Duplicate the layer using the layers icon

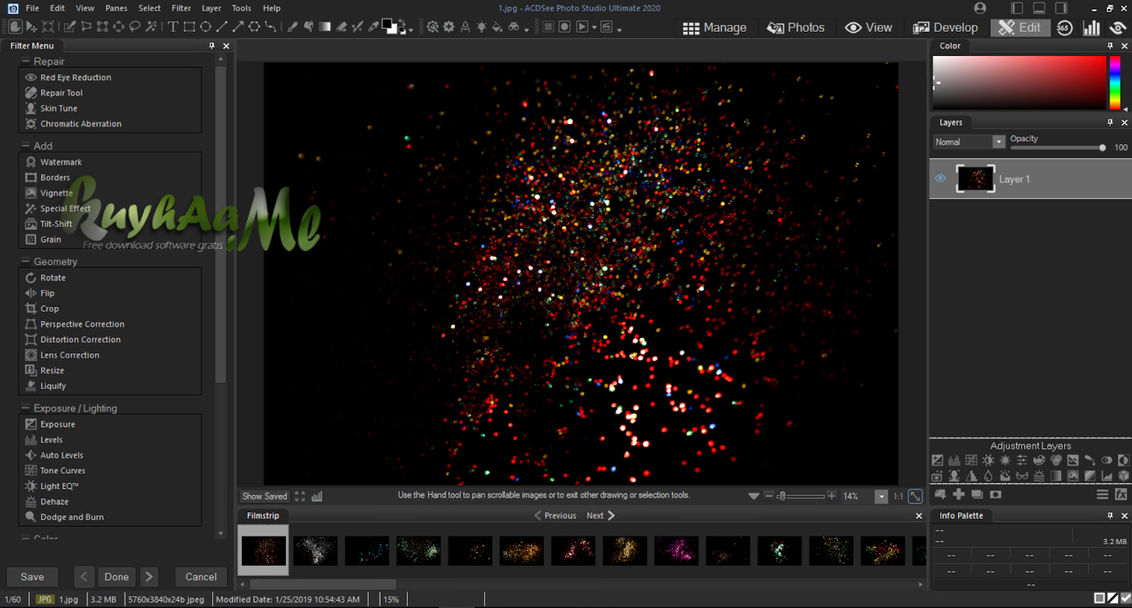coord(977,494)
